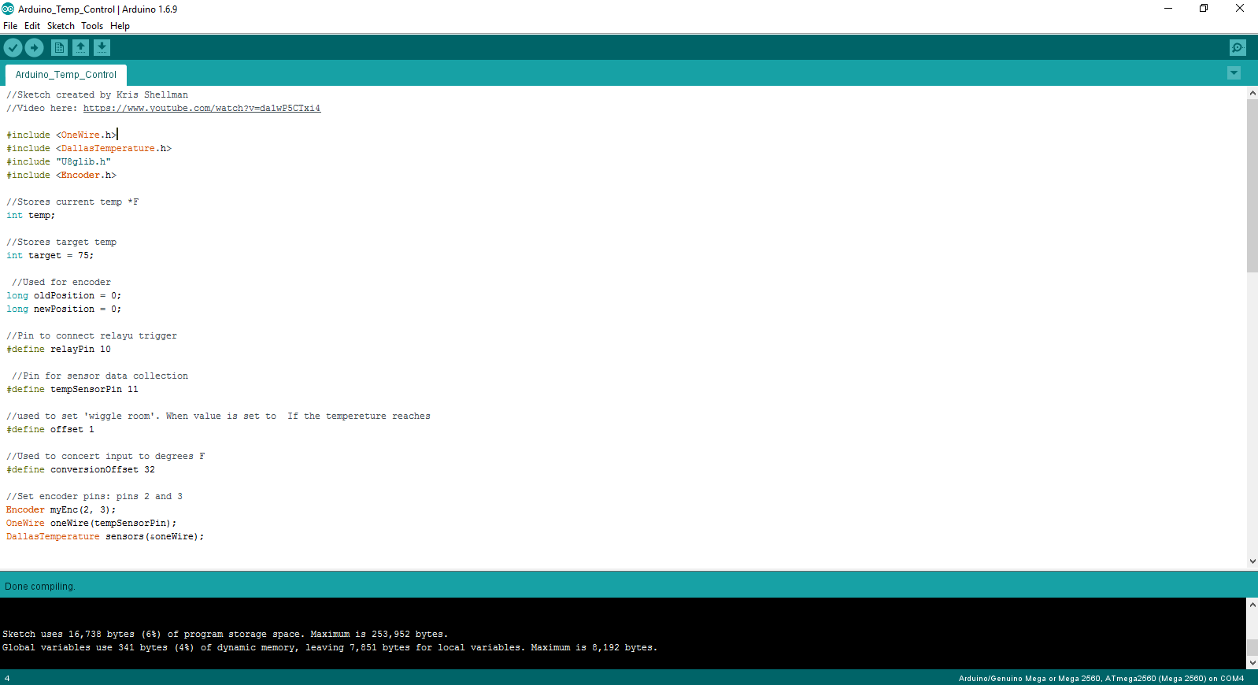
Task: Restore down the Arduino window
Action: [1204, 9]
